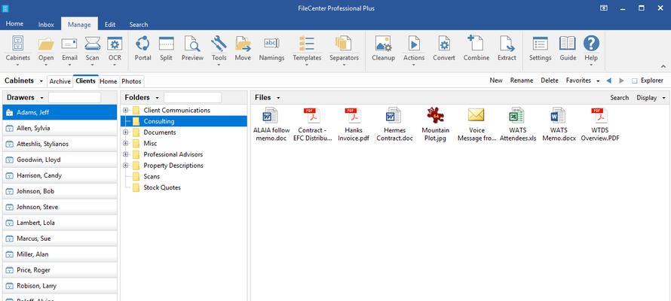
Task: Open the Home cabinet tab
Action: [x=109, y=81]
